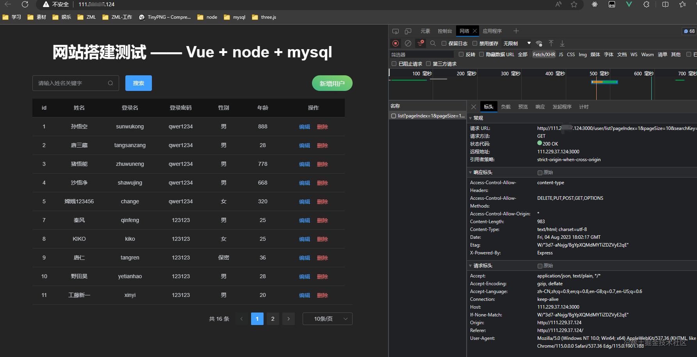The image size is (697, 357).
Task: Open the 68 issues counter badge
Action: [689, 31]
